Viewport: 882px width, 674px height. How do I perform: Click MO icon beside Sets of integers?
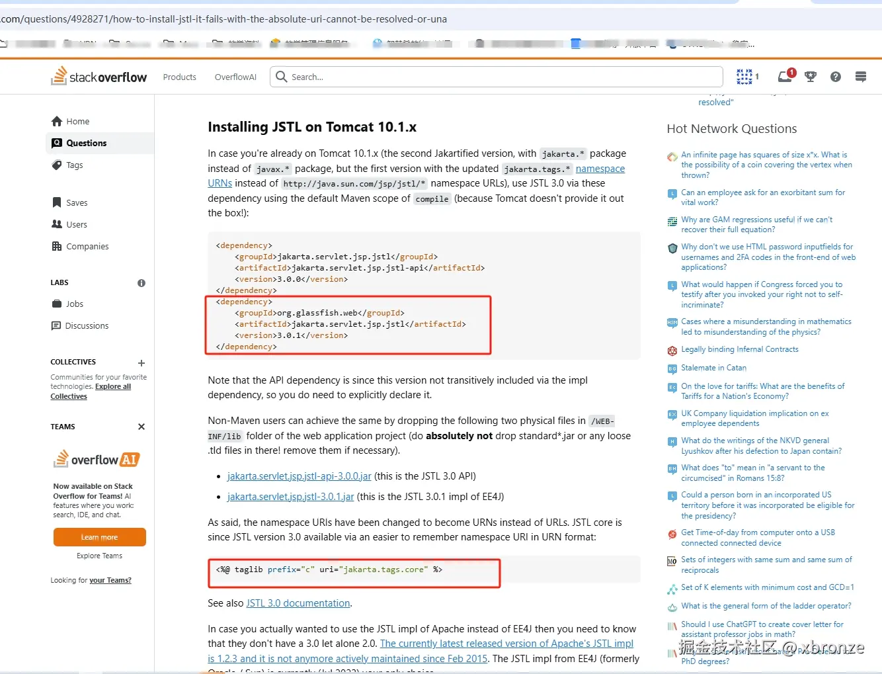(672, 561)
